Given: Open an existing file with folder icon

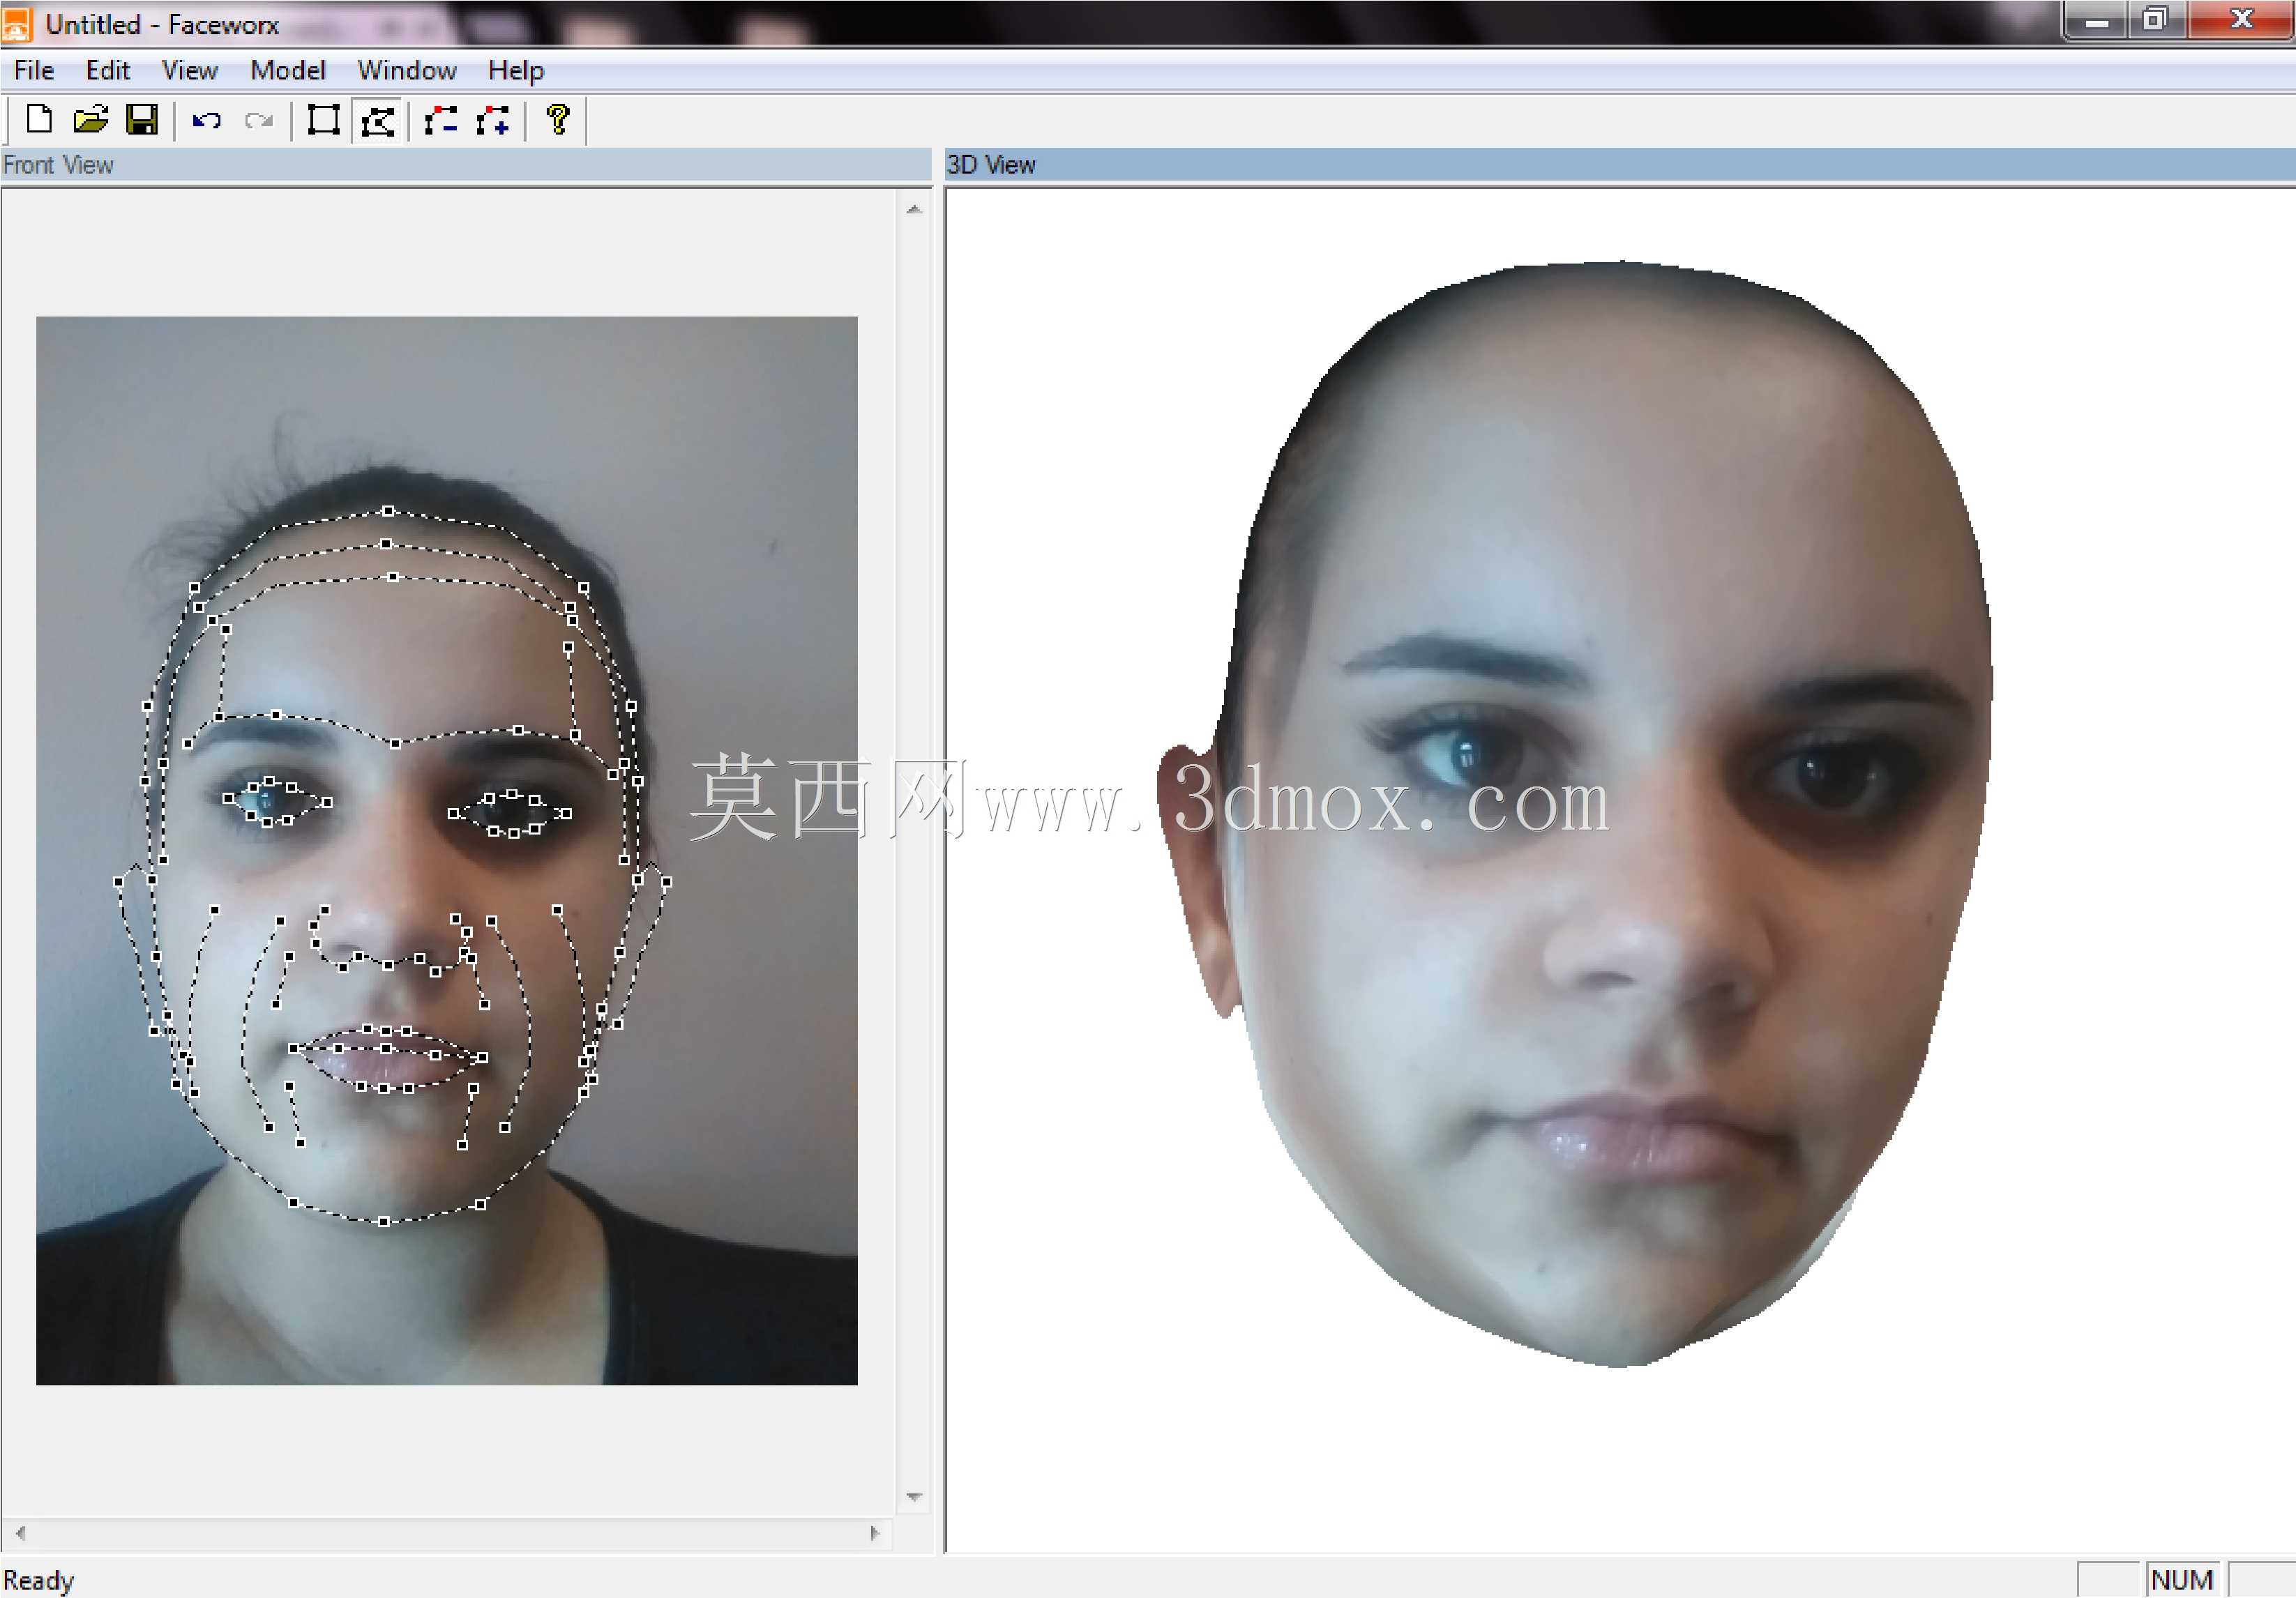Looking at the screenshot, I should click(90, 120).
